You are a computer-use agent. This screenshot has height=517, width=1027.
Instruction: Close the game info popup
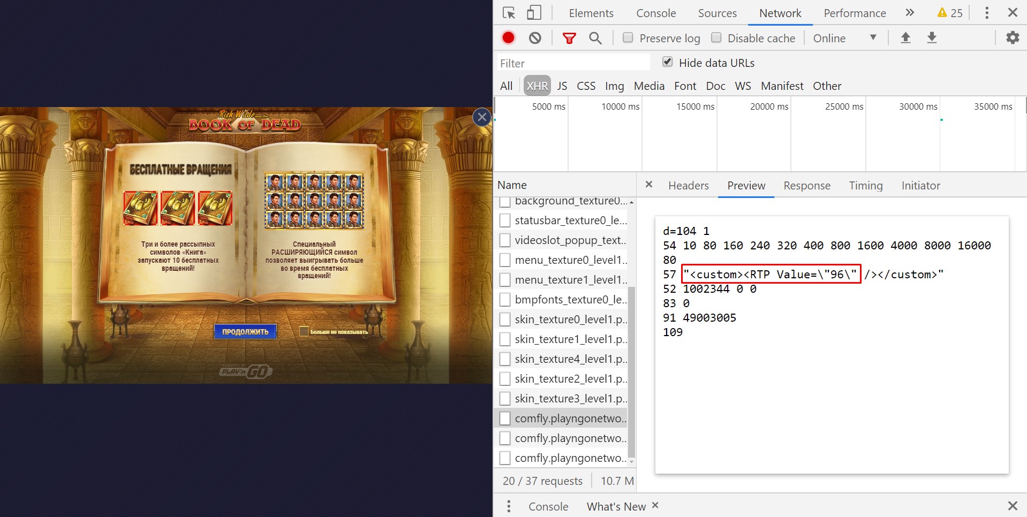click(x=482, y=117)
